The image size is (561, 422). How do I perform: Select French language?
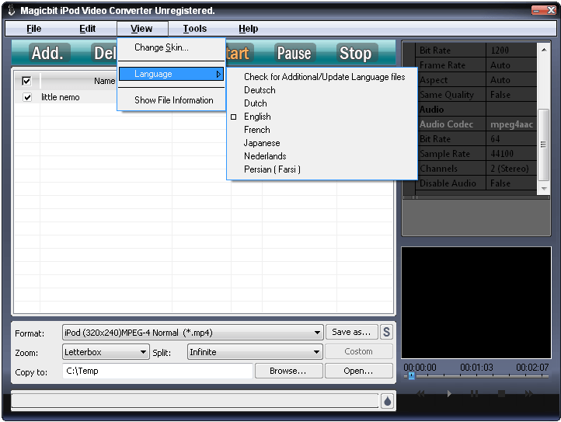point(257,130)
